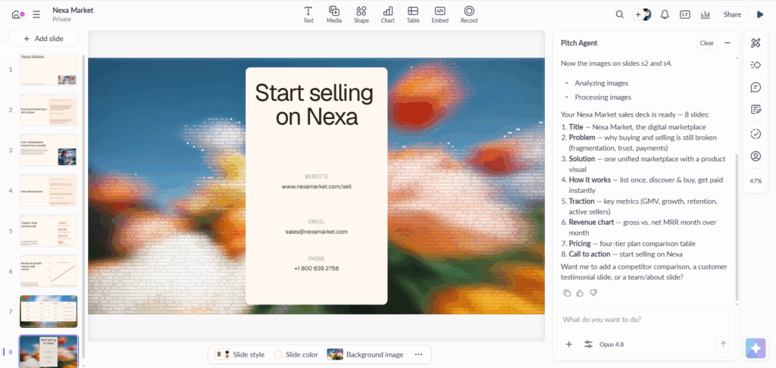The width and height of the screenshot is (776, 368).
Task: Click the phone number +1 800 639 2758
Action: pyautogui.click(x=316, y=268)
